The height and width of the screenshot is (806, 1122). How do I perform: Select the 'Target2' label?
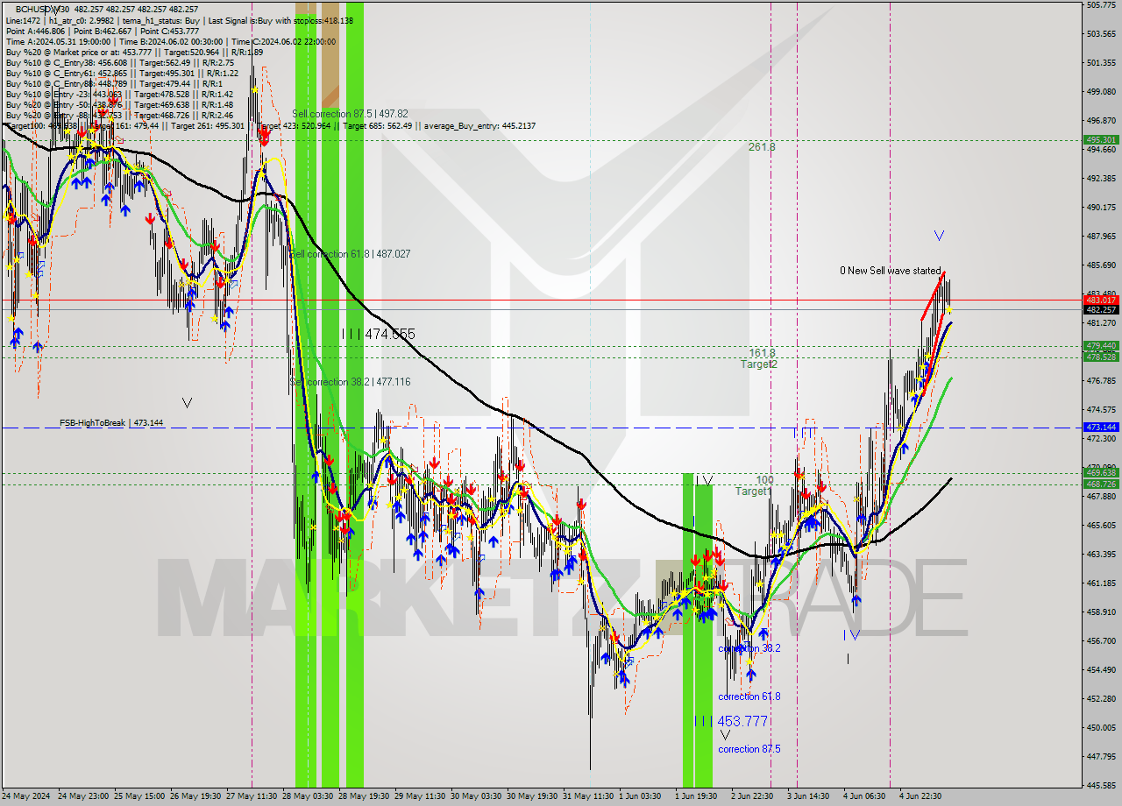759,364
